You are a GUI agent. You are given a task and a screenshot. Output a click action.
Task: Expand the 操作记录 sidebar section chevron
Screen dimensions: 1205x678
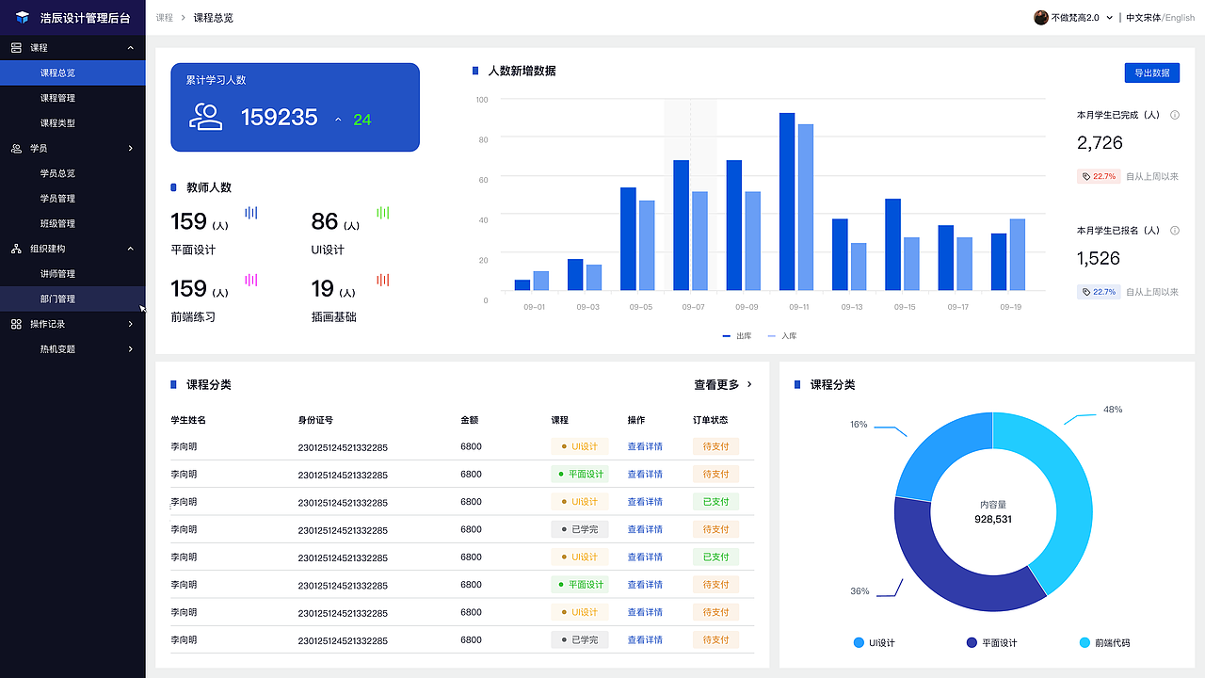pos(131,324)
